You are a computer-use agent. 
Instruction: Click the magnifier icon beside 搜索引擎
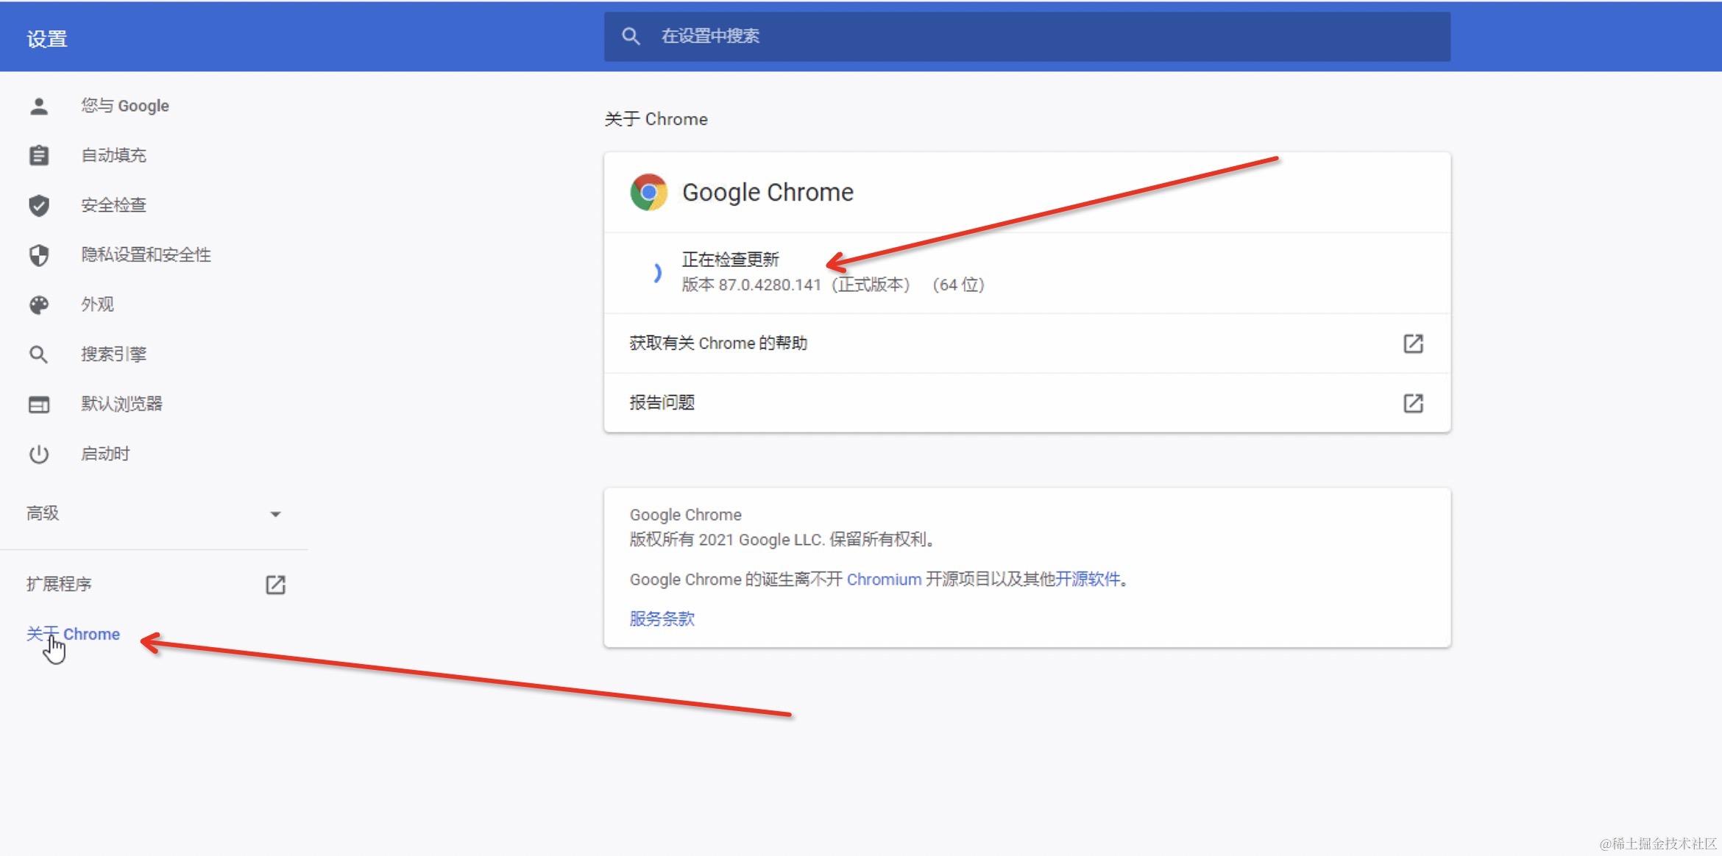click(x=39, y=354)
